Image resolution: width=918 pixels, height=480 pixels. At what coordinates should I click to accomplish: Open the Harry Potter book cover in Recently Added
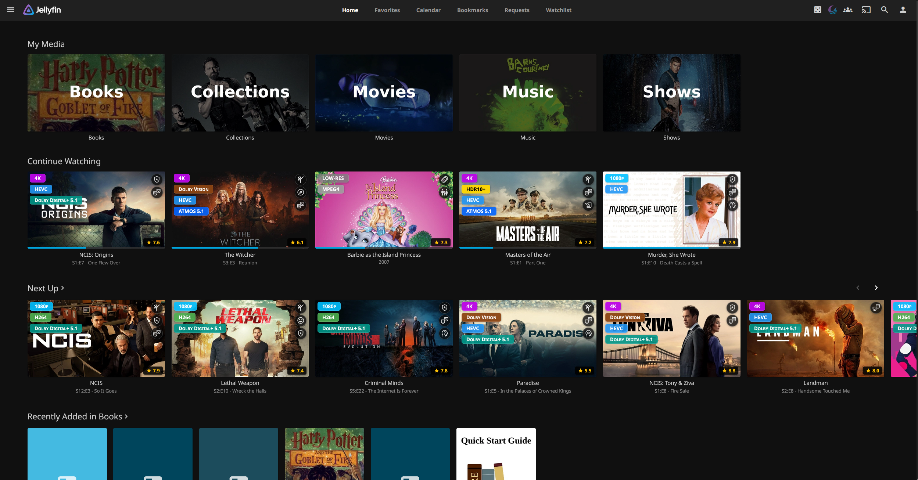[x=324, y=454]
